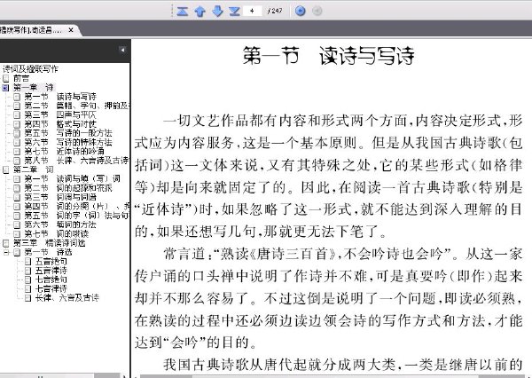Viewport: 532px width, 378px height.
Task: Click the page icon beside 七言律诗
Action: coord(28,289)
